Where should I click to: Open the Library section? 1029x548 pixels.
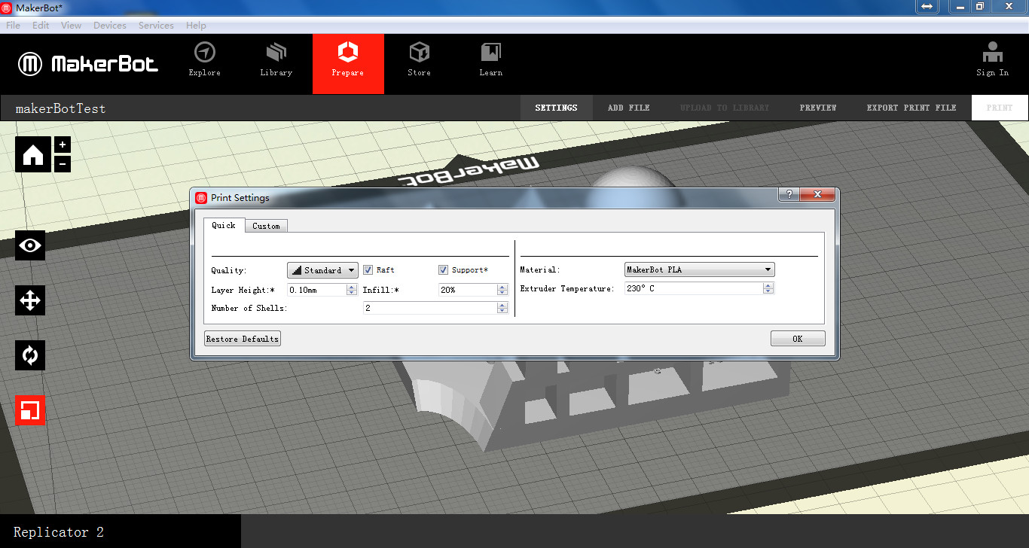point(276,59)
